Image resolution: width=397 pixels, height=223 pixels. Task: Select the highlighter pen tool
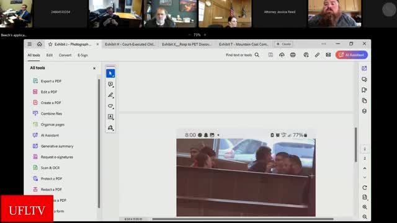pos(110,95)
